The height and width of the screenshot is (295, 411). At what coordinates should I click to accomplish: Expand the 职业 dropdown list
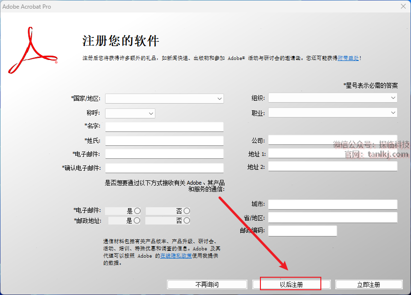click(333, 113)
